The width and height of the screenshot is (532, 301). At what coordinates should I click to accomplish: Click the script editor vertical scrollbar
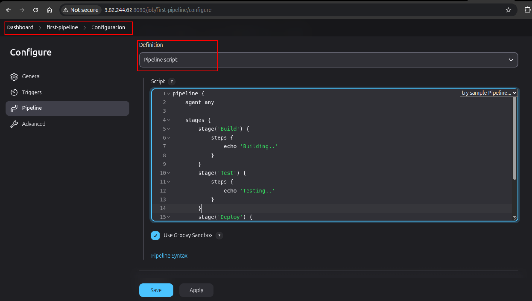coord(514,138)
